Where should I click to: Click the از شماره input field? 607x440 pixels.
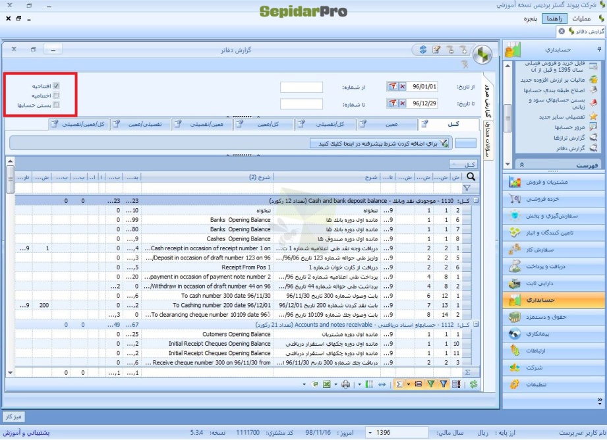(301, 87)
